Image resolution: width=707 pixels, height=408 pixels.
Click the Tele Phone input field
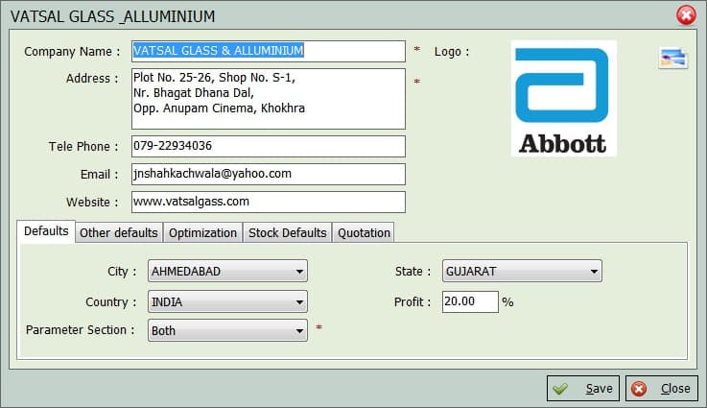click(x=268, y=146)
